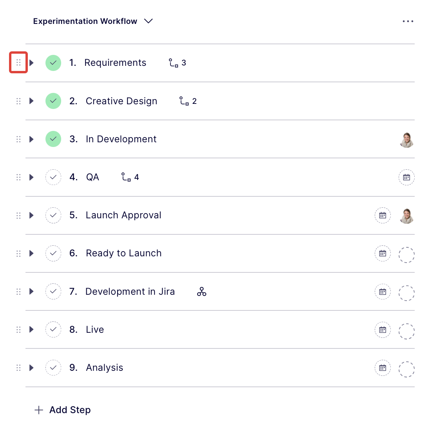Screen dimensions: 439x428
Task: Set due date for Launch Approval step
Action: click(383, 215)
